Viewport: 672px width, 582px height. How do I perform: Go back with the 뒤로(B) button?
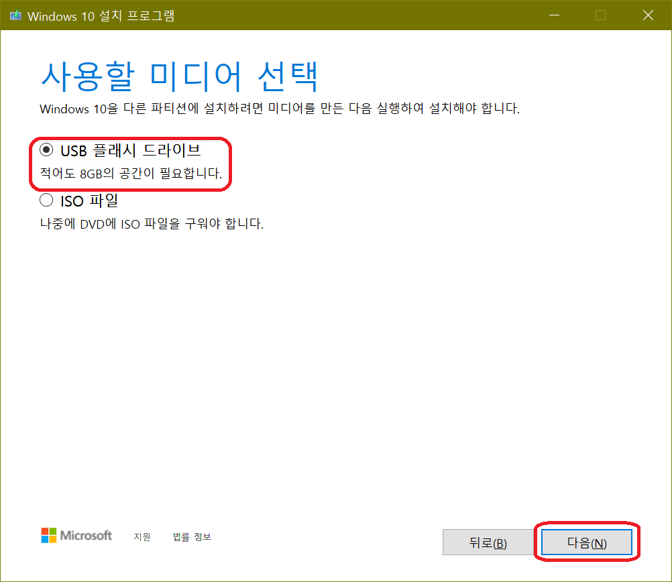point(488,542)
